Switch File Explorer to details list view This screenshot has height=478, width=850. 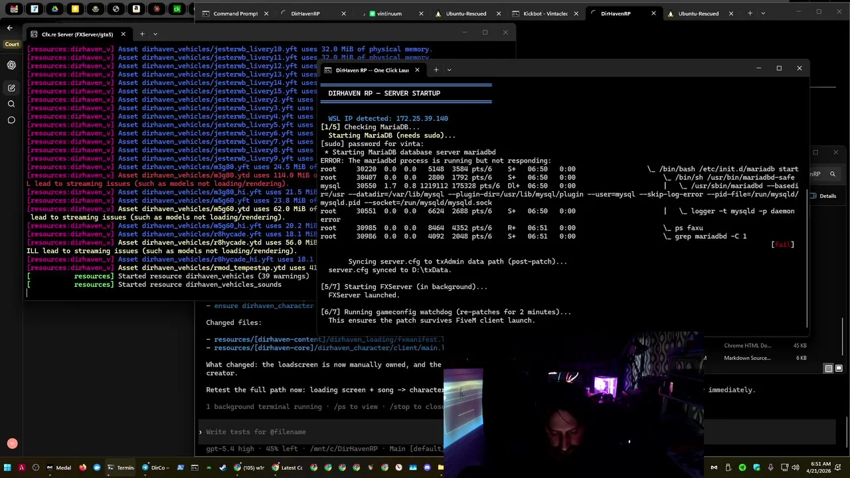pos(829,368)
